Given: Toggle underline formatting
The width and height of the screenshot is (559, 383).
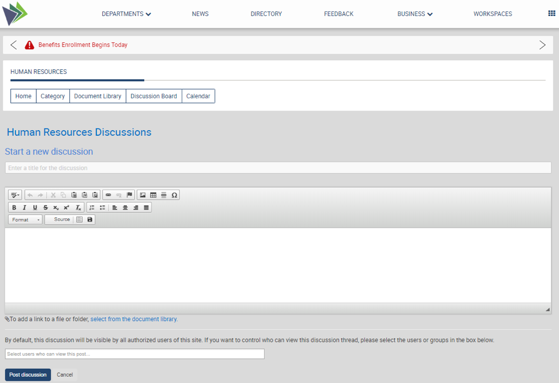Looking at the screenshot, I should [35, 208].
